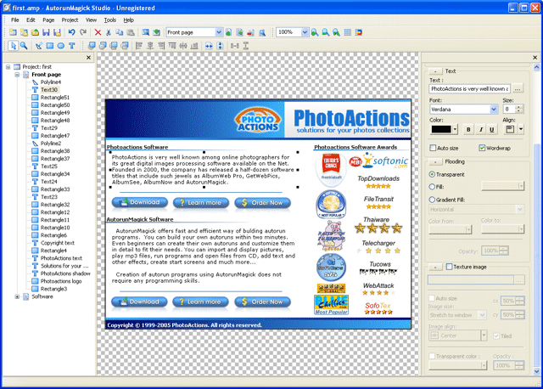
Task: Click the Paste toolbar icon
Action: pyautogui.click(x=131, y=32)
